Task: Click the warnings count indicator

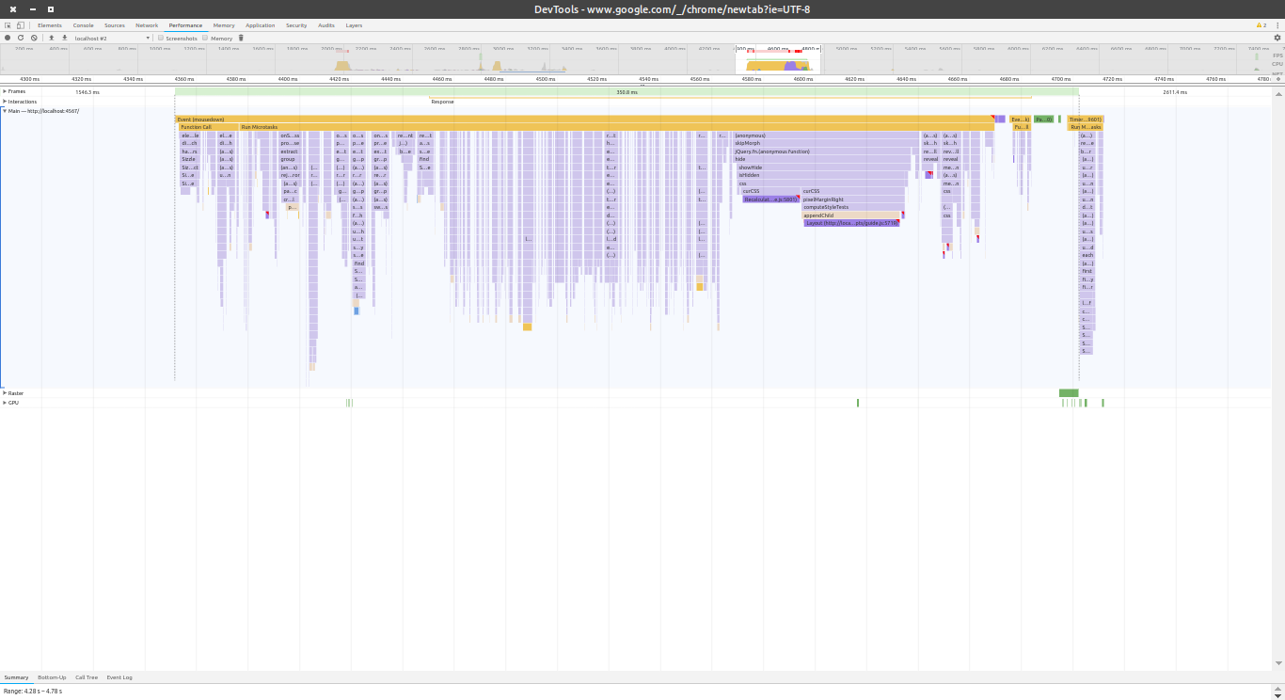Action: click(1261, 25)
